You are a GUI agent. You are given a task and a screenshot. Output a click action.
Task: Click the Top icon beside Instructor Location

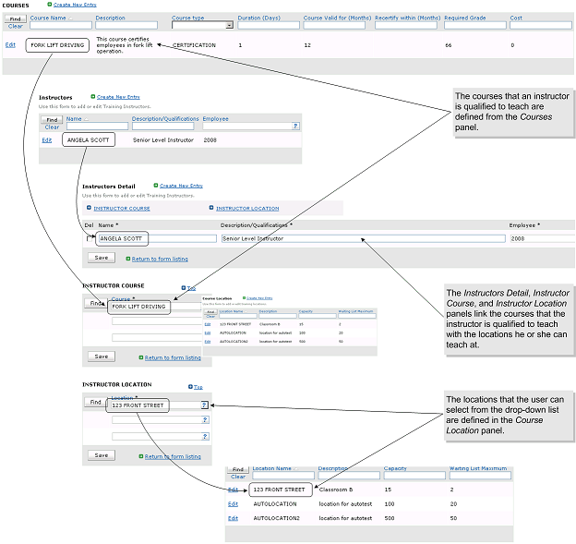coord(190,387)
